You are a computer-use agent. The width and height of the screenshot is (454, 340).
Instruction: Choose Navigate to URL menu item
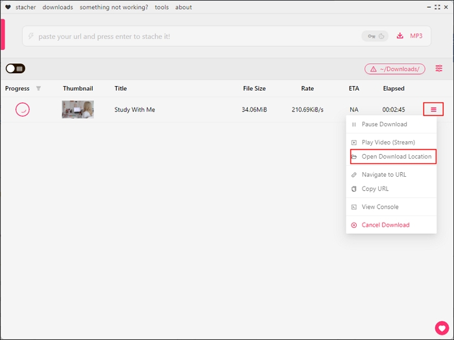tap(391, 175)
